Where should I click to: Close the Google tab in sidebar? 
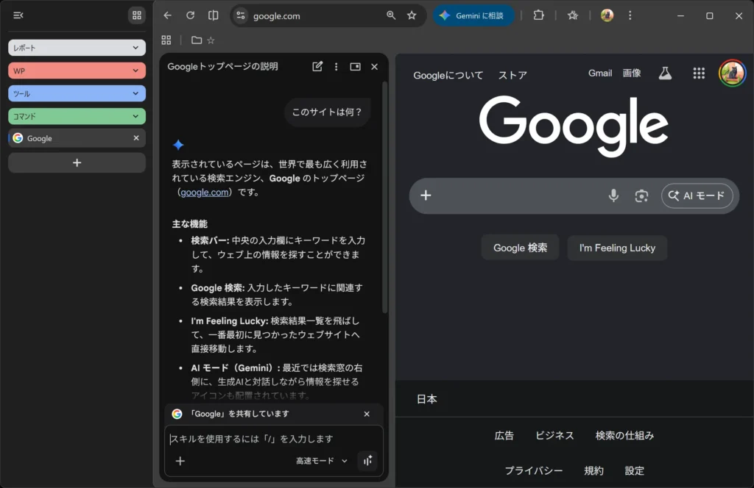pyautogui.click(x=136, y=138)
